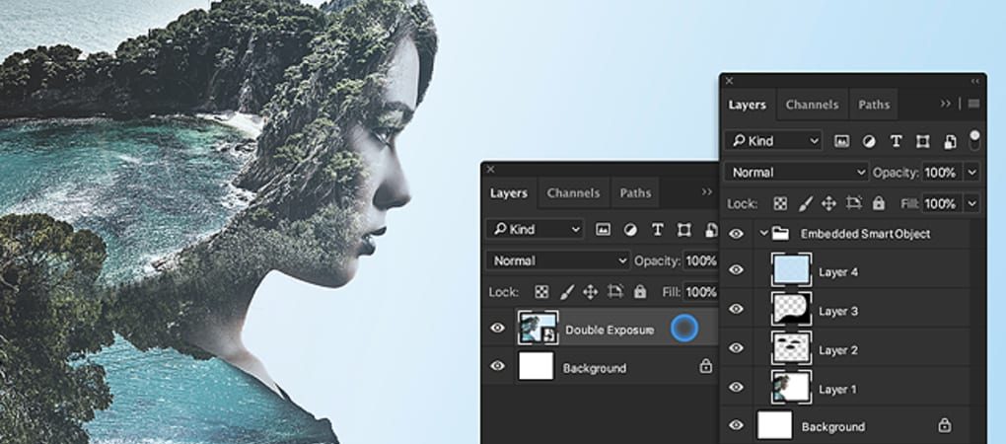Open Normal blend mode dropdown in right panel
This screenshot has width=1006, height=444.
click(x=796, y=172)
